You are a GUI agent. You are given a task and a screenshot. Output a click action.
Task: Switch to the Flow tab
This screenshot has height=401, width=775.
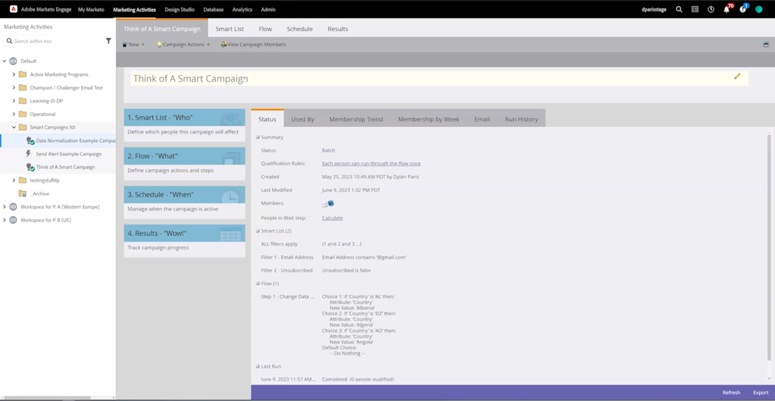coord(265,29)
